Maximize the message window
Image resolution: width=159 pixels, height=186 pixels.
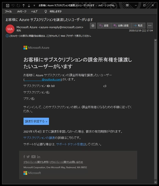144,5
